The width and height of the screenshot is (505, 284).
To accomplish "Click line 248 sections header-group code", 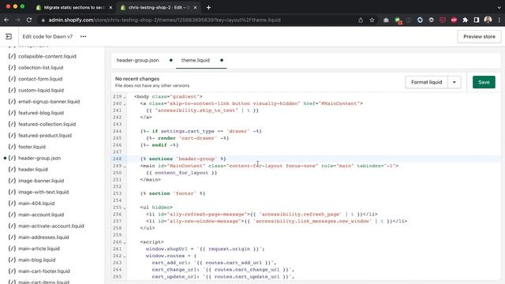I will [183, 159].
